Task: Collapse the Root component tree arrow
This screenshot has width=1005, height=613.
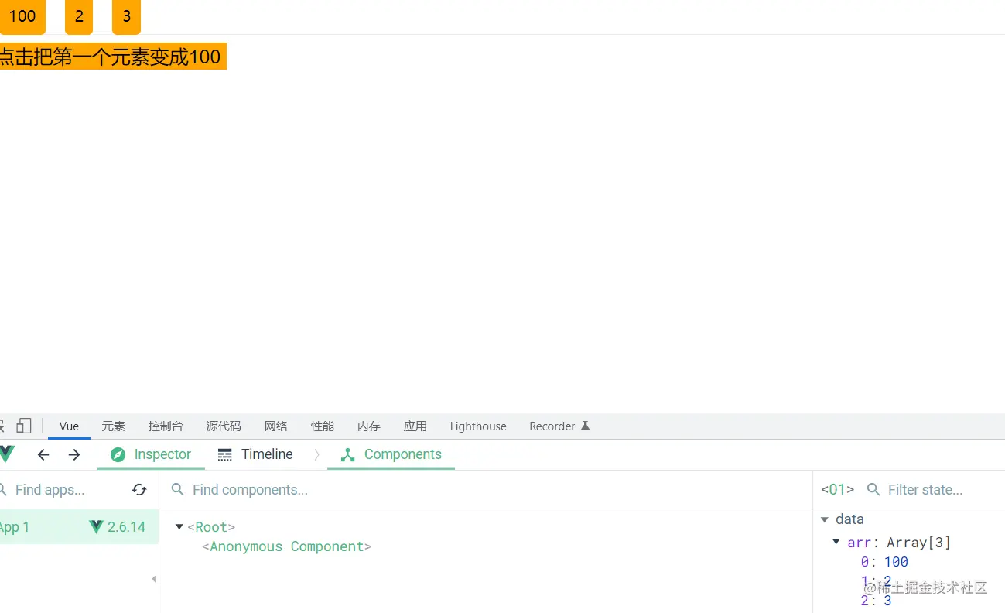Action: tap(179, 527)
